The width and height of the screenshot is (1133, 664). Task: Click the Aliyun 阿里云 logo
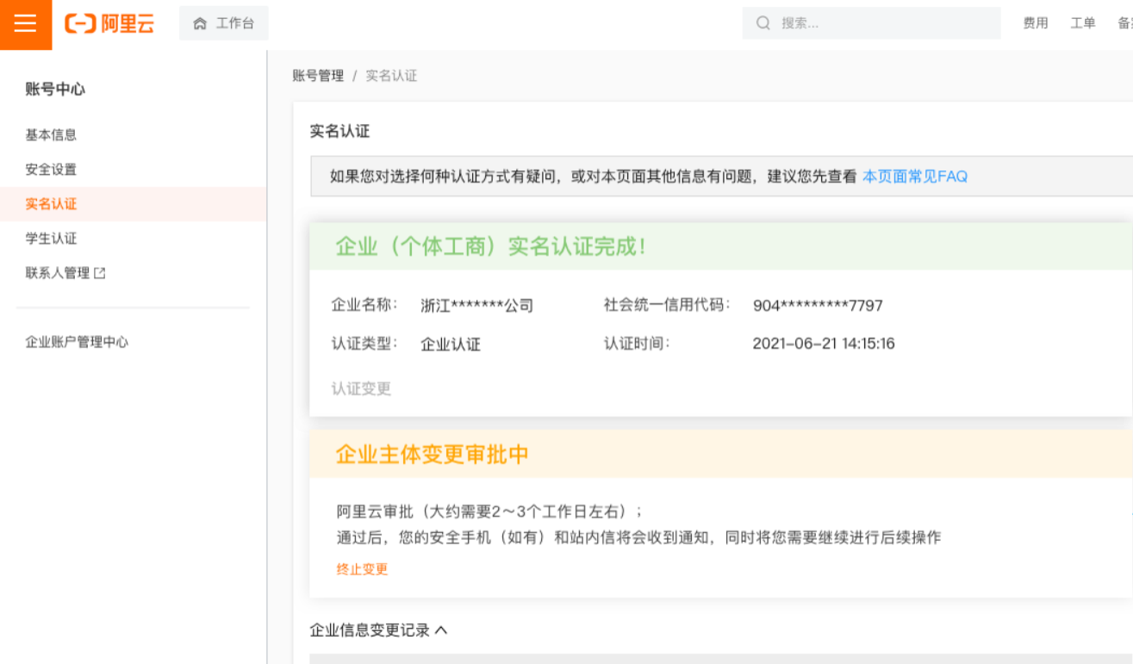109,24
